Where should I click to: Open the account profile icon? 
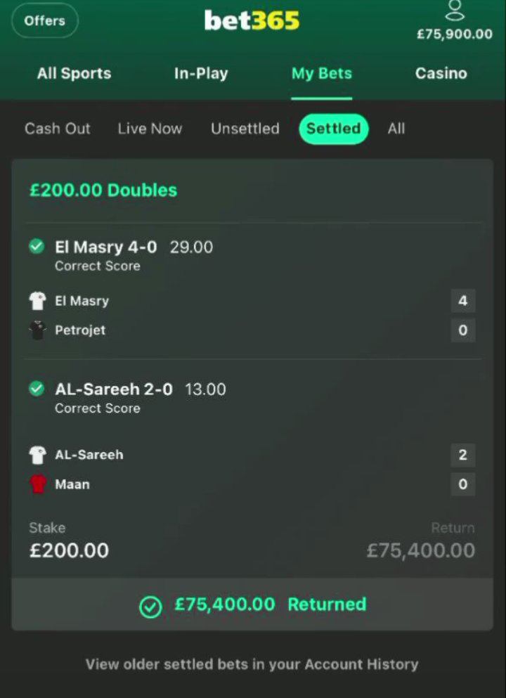click(x=455, y=11)
